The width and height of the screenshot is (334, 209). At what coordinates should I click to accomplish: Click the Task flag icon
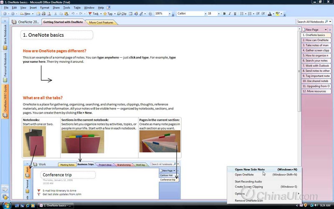[90, 14]
